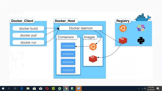
Task: Select the Redis image in the Images box
Action: [93, 59]
